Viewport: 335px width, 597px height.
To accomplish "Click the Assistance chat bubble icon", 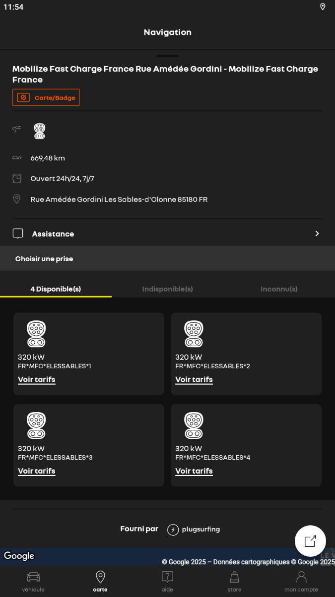I will [x=18, y=234].
